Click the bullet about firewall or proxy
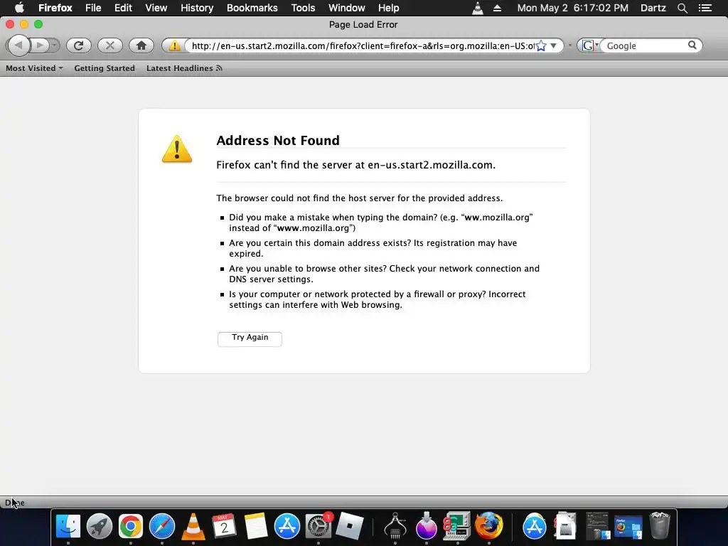This screenshot has width=728, height=546. (x=377, y=299)
